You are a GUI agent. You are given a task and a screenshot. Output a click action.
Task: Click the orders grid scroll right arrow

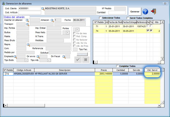point(159,62)
